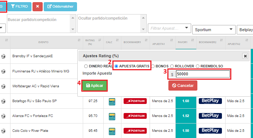
Task: Click soccer ball icon beside Botafogo RJ row
Action: coord(3,101)
